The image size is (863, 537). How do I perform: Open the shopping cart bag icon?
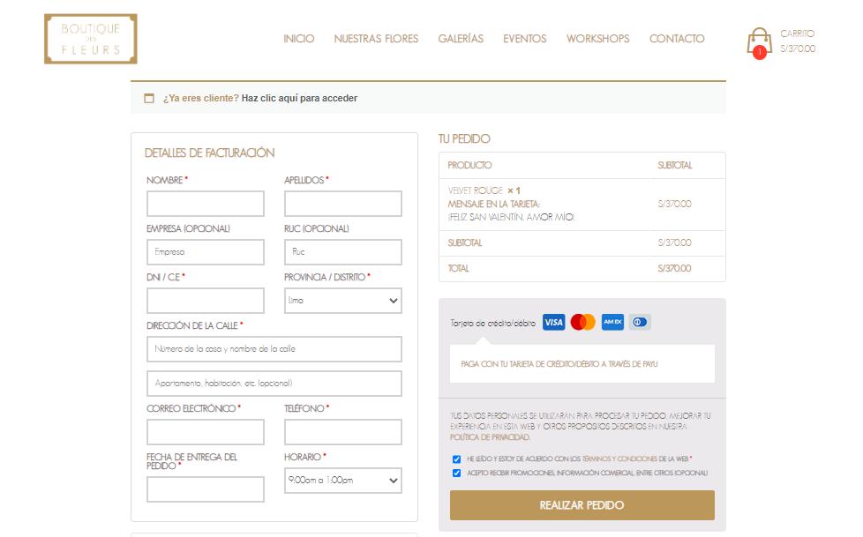759,41
